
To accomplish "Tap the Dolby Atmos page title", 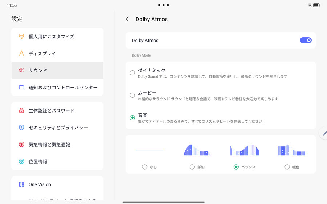I will pyautogui.click(x=152, y=19).
